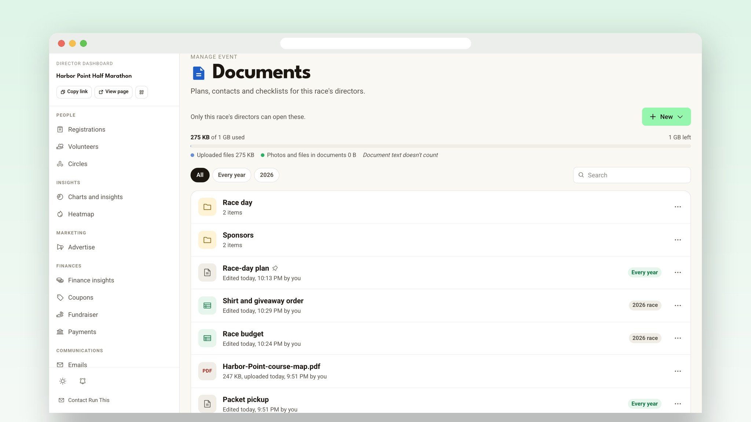Image resolution: width=751 pixels, height=422 pixels.
Task: Filter documents by 2026
Action: coord(267,175)
